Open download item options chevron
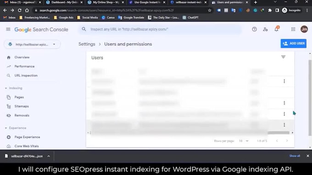The width and height of the screenshot is (312, 175). click(x=49, y=156)
